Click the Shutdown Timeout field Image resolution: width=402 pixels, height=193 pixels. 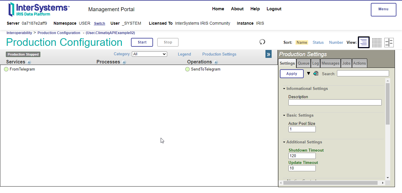[302, 156]
